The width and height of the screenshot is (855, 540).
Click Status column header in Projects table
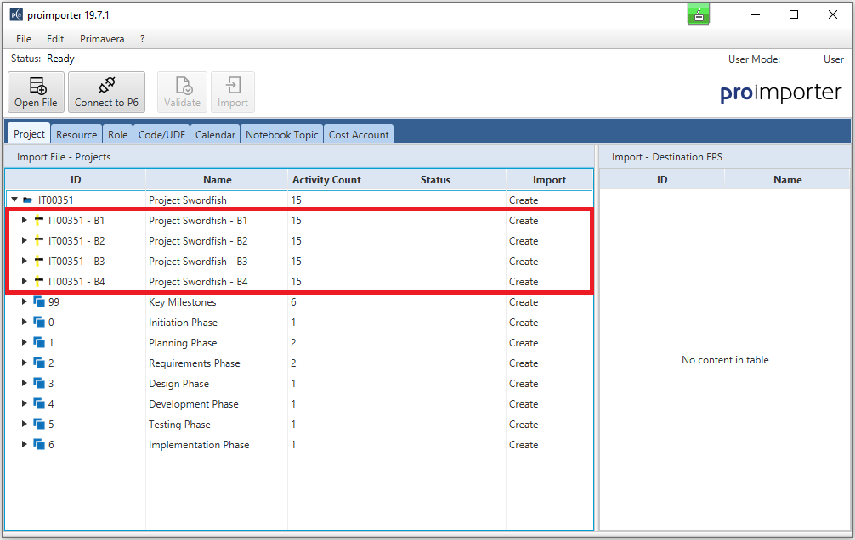(x=436, y=180)
